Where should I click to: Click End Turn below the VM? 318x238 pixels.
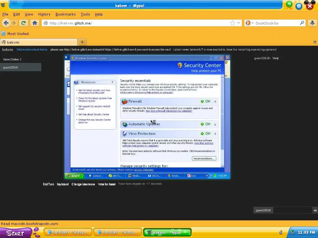point(48,184)
